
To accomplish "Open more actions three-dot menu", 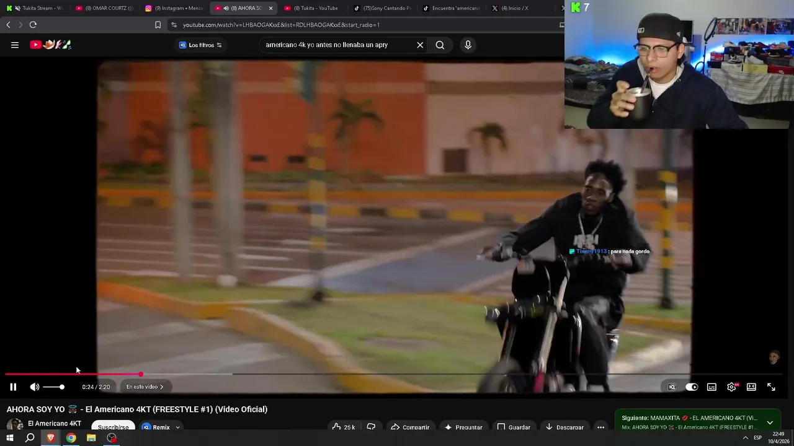I will (600, 427).
